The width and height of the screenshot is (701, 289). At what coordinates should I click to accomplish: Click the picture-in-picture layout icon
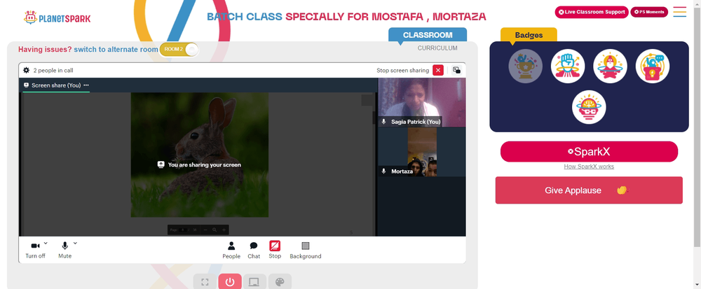456,70
